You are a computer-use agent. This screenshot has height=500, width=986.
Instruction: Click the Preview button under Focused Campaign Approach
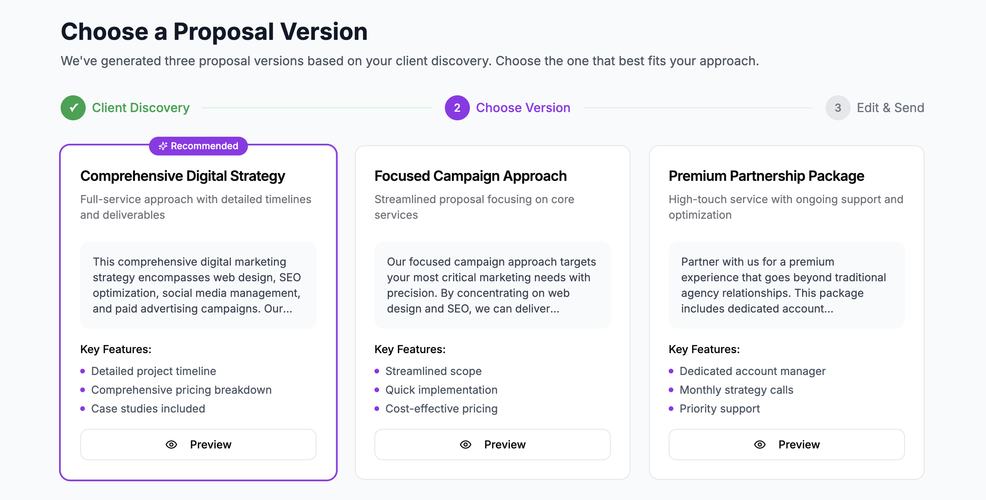492,444
